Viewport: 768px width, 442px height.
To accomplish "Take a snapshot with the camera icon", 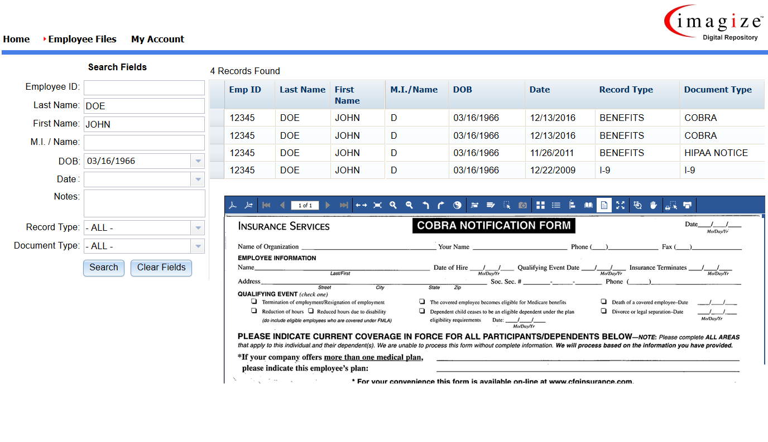I will coord(522,205).
